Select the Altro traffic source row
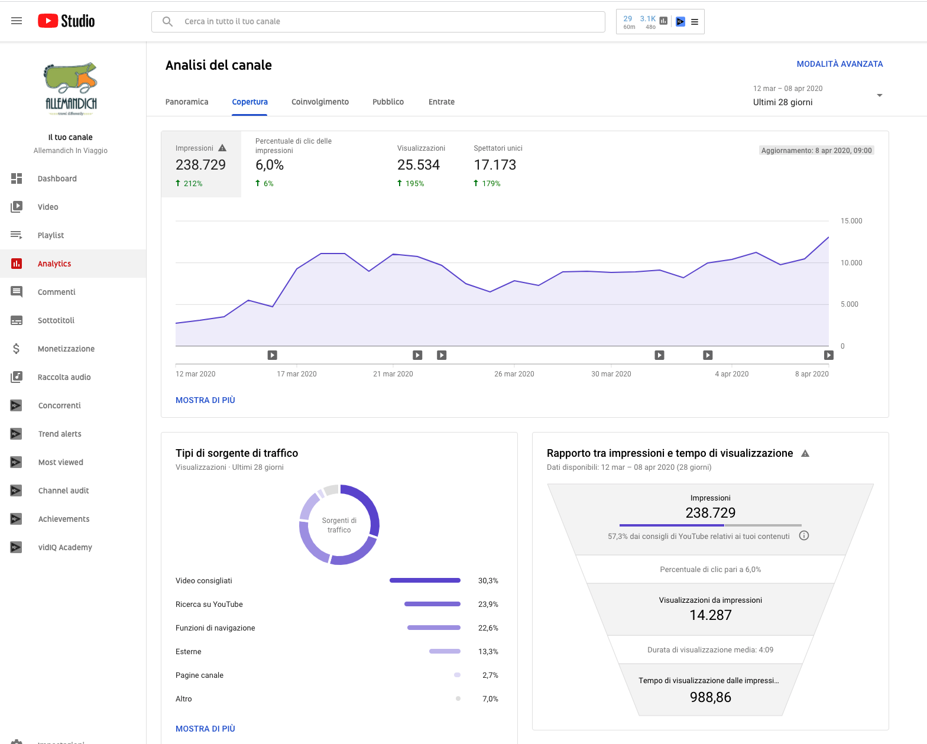This screenshot has width=927, height=744. [337, 698]
